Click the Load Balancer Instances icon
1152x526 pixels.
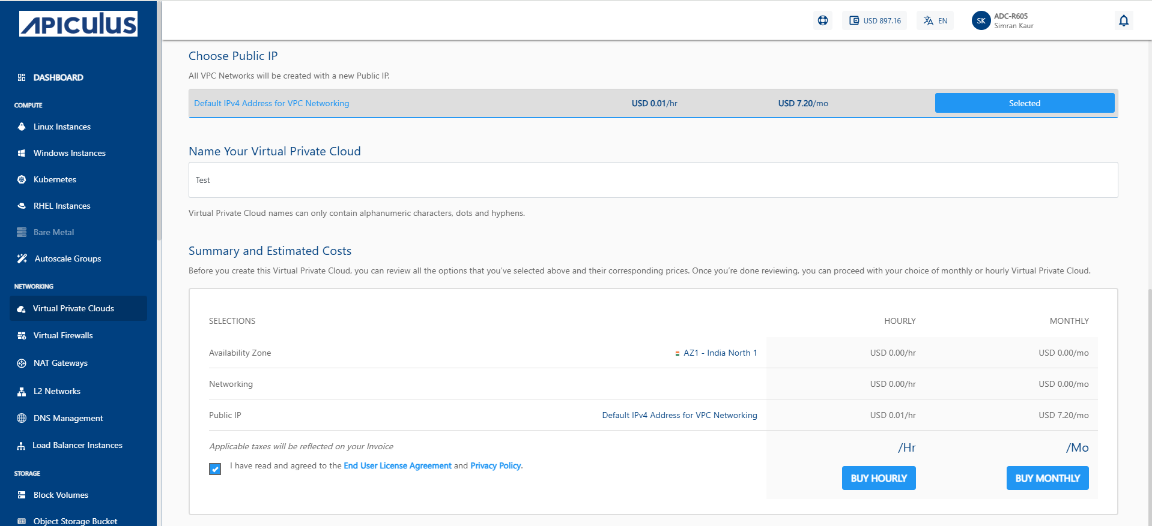pos(21,446)
